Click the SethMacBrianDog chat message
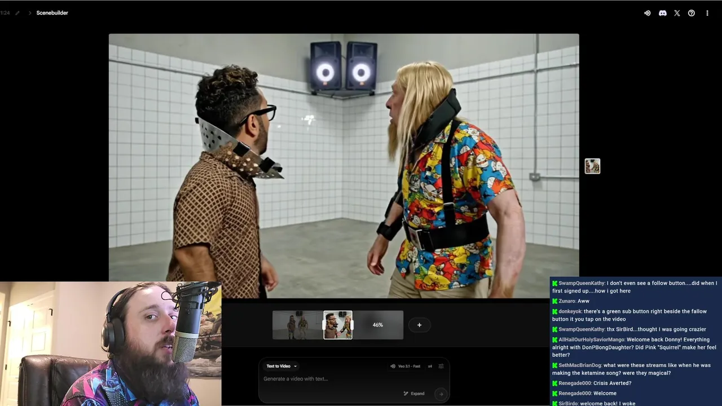The image size is (722, 406). point(631,369)
